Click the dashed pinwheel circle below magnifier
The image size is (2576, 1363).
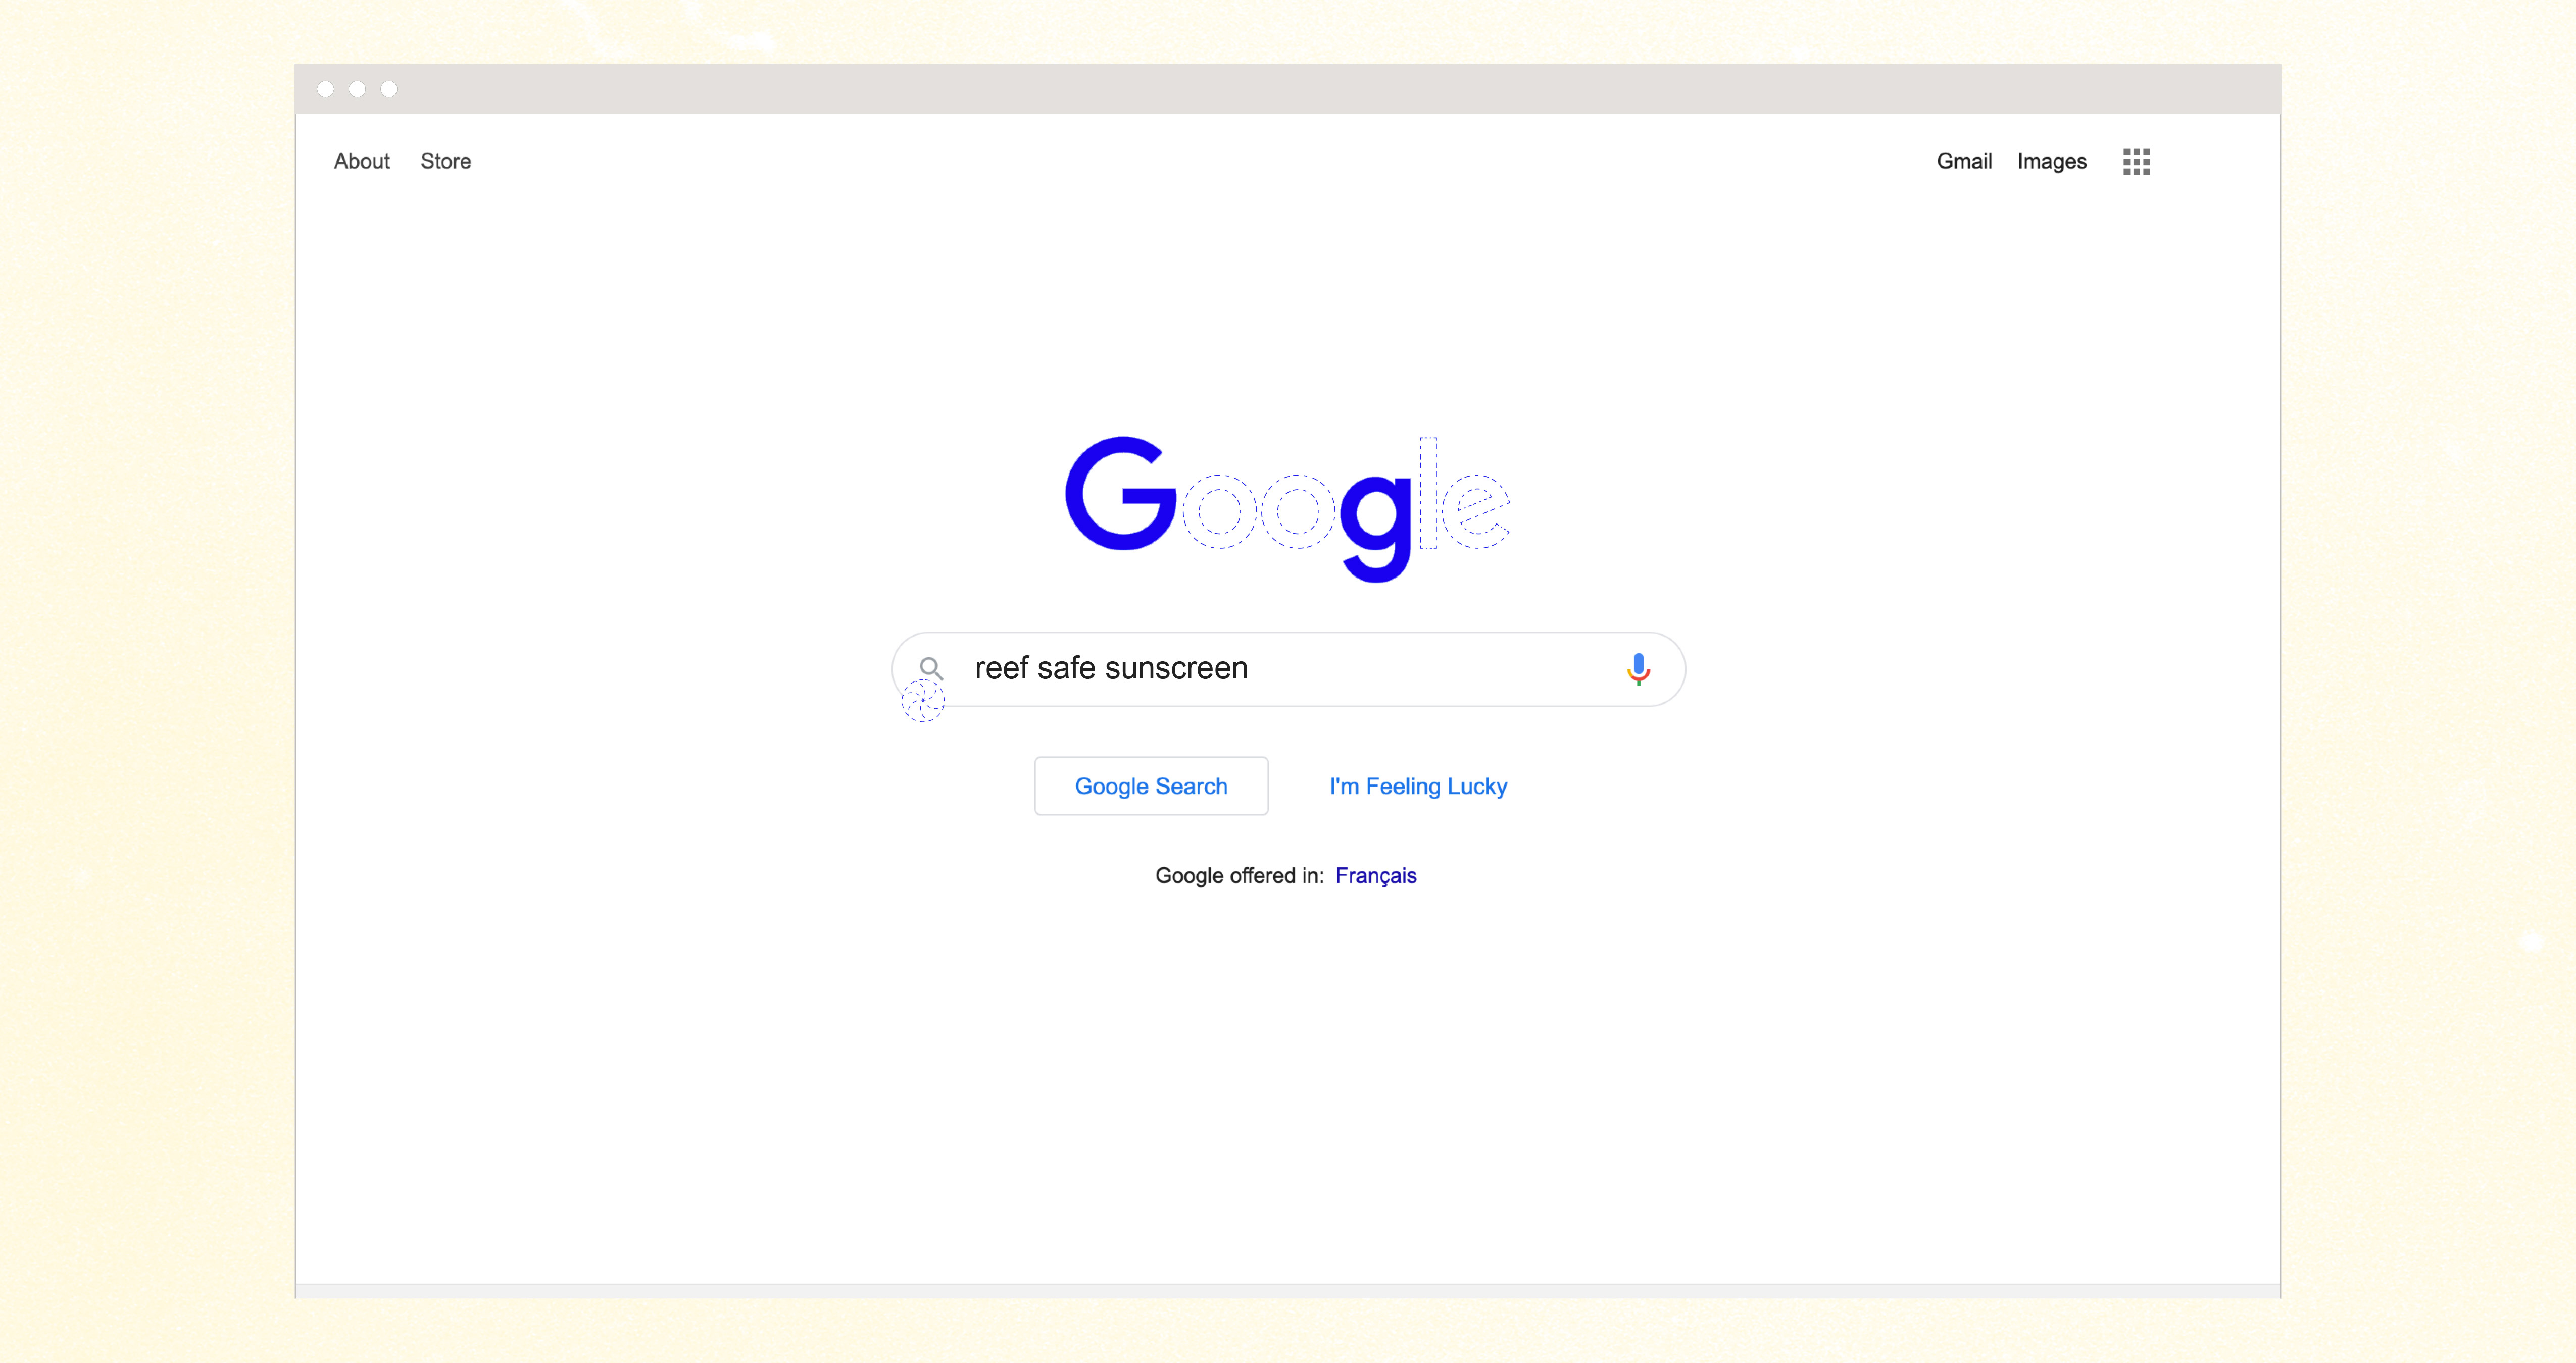922,701
